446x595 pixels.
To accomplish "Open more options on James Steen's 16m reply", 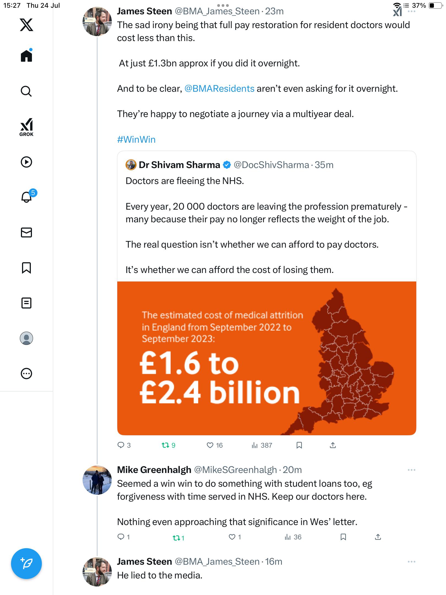I will pyautogui.click(x=412, y=562).
